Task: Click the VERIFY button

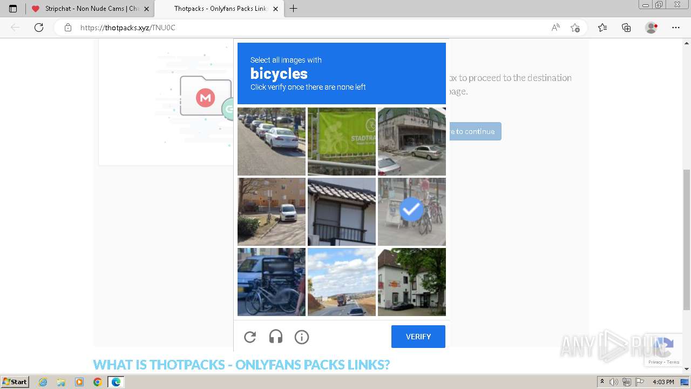Action: [418, 337]
